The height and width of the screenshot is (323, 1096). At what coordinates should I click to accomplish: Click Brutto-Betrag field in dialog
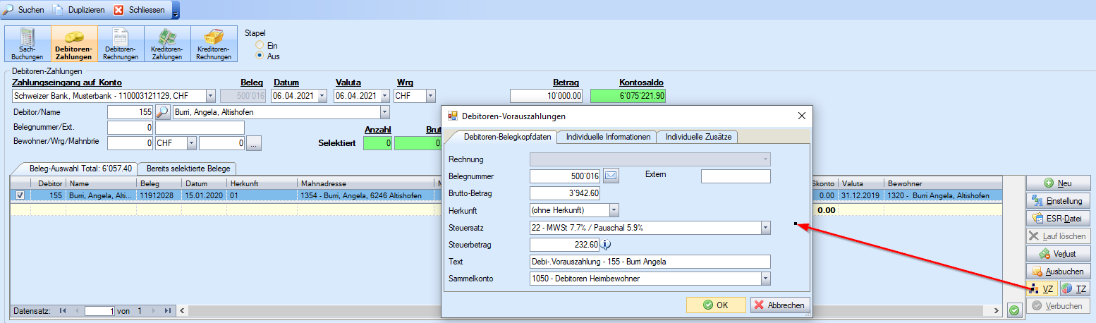point(565,193)
